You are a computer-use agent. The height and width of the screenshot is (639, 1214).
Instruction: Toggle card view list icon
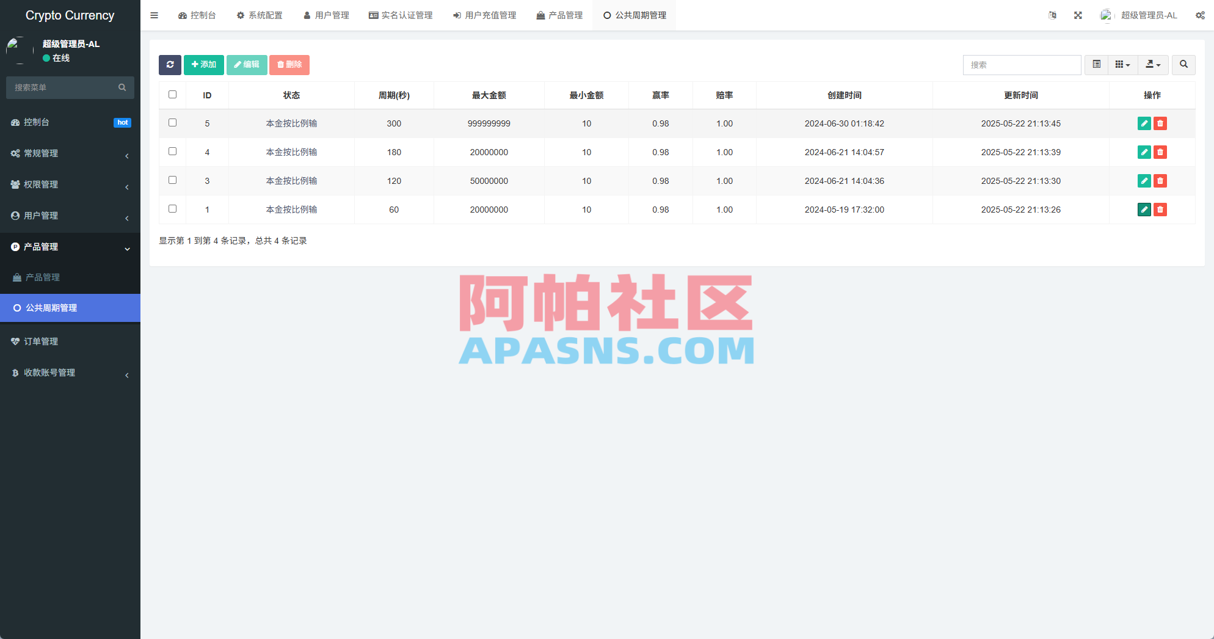[x=1096, y=65]
